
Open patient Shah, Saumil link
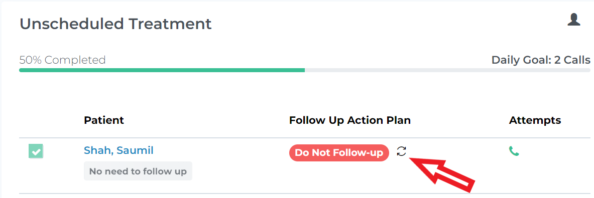coord(118,150)
